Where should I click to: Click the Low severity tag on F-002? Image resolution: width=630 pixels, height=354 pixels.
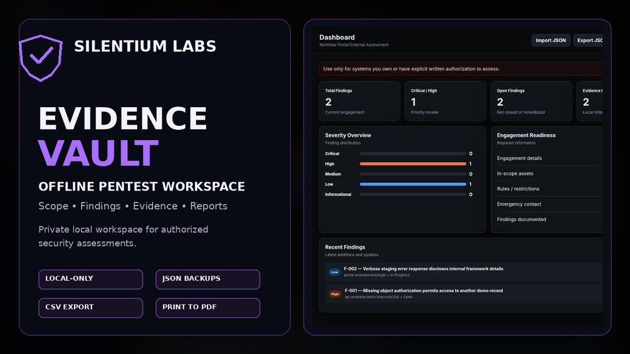click(x=334, y=272)
